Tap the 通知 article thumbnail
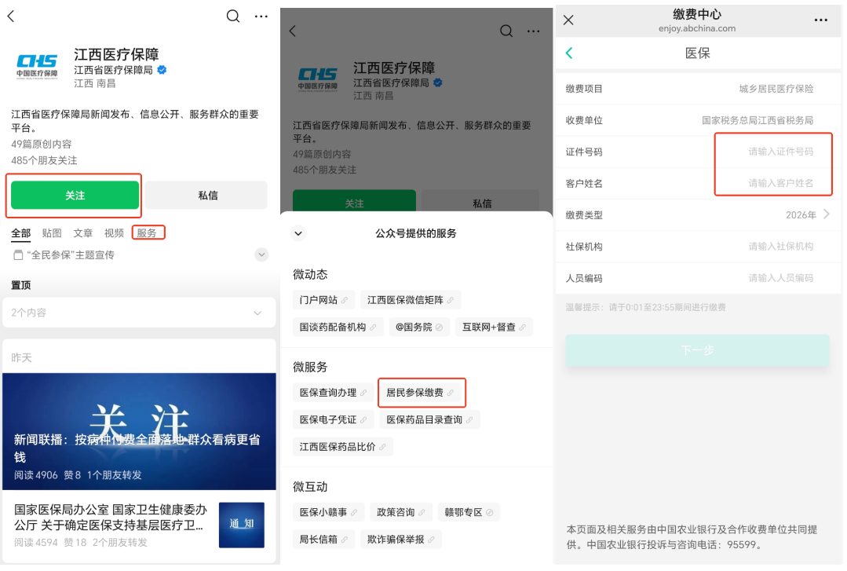847x571 pixels. (x=242, y=525)
